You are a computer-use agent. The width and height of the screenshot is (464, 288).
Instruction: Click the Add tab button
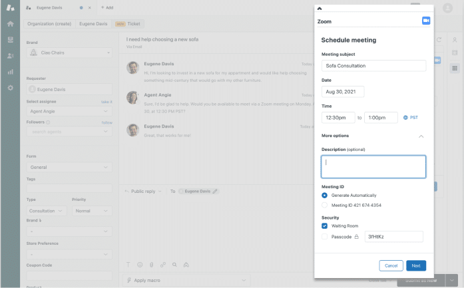[107, 8]
